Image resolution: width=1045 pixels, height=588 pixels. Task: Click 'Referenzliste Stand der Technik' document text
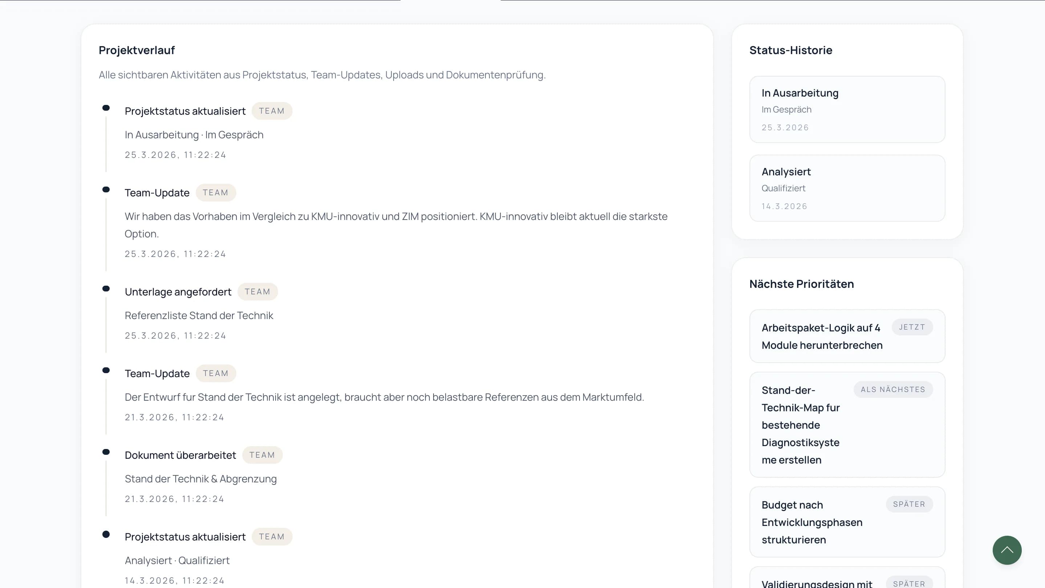click(x=199, y=315)
